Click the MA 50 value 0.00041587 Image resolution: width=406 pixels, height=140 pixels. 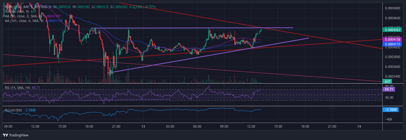click(52, 16)
